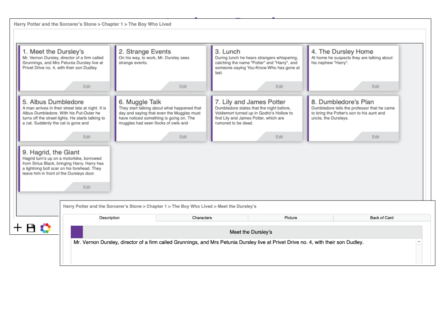The image size is (441, 319).
Task: Edit the "Strange Events" card
Action: point(183,86)
